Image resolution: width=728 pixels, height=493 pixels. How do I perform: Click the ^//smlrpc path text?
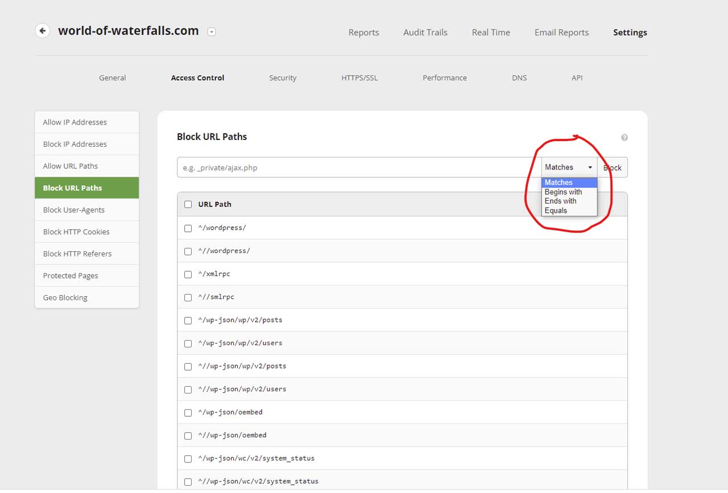coord(216,297)
